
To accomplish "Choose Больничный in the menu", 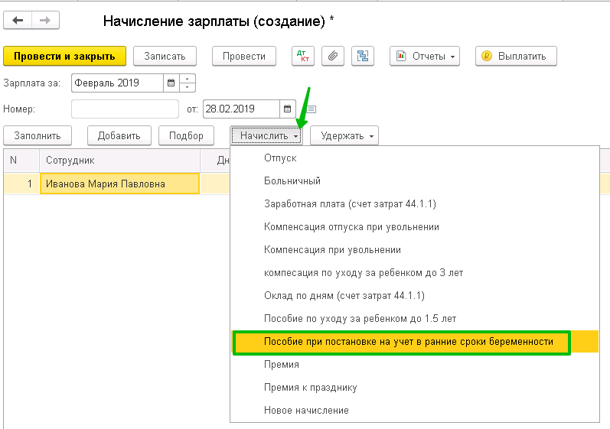I will [292, 181].
